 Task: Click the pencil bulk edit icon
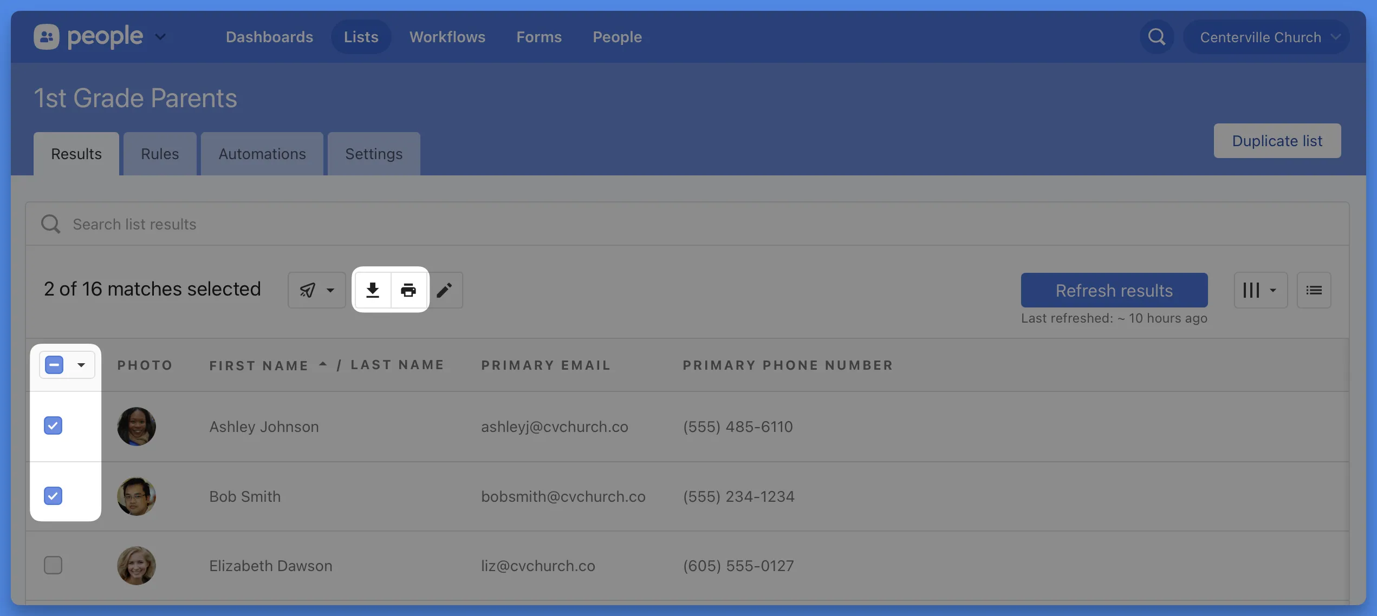[444, 290]
